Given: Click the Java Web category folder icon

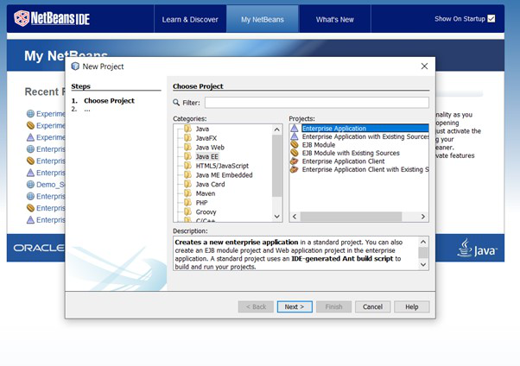Looking at the screenshot, I should pos(187,148).
